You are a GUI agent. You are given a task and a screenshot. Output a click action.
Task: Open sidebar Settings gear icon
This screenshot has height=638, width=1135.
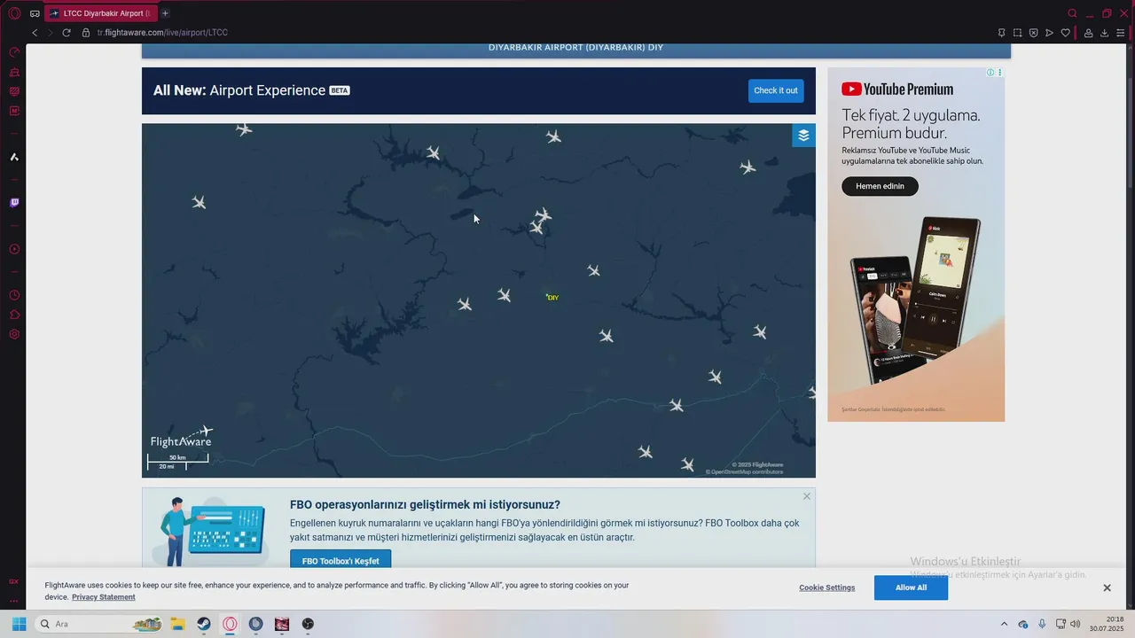(x=14, y=334)
